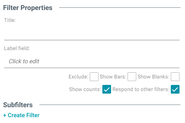The image size is (185, 123).
Task: Click the 'Show Blanks:' label text
Action: (x=153, y=77)
